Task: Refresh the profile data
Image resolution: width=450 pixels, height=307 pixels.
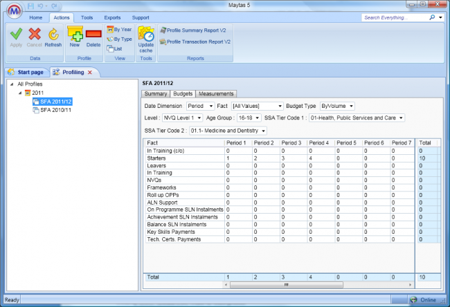Action: 53,35
